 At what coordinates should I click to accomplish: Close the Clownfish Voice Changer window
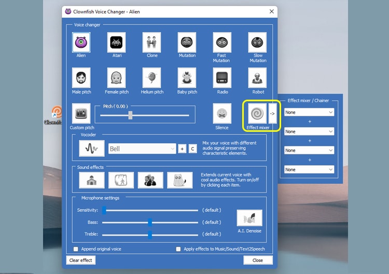pos(272,11)
